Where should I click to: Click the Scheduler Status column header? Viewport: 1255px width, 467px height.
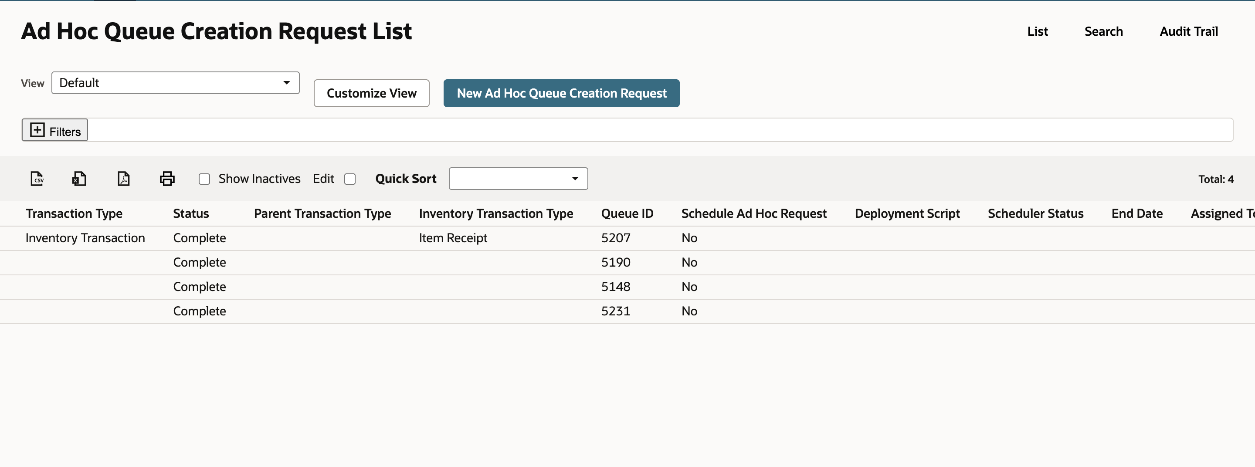1035,213
